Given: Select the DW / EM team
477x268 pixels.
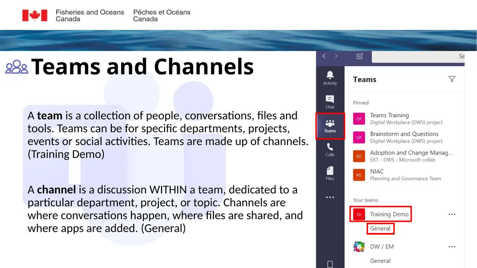Looking at the screenshot, I should (x=382, y=247).
